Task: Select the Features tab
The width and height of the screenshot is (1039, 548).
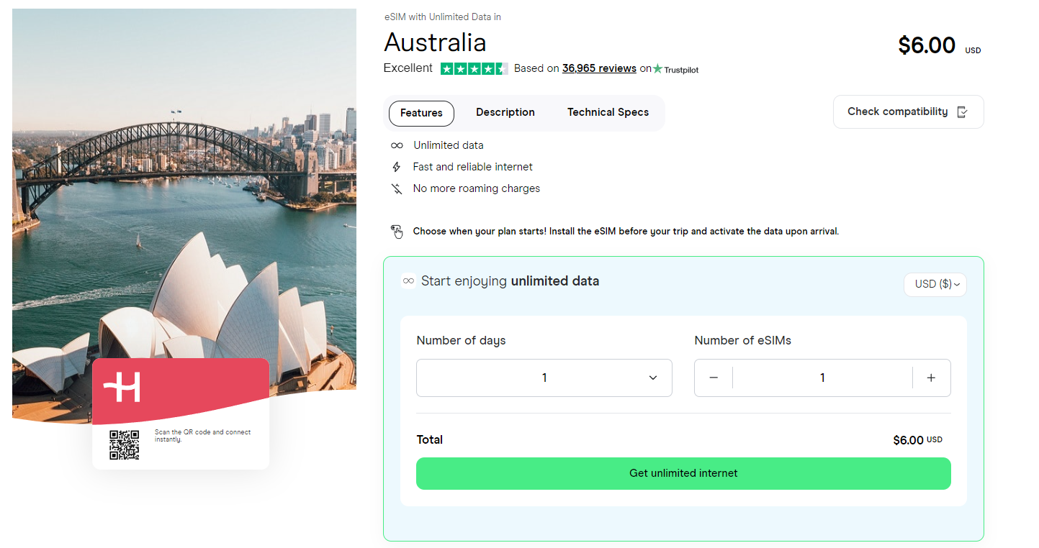Action: pyautogui.click(x=421, y=113)
